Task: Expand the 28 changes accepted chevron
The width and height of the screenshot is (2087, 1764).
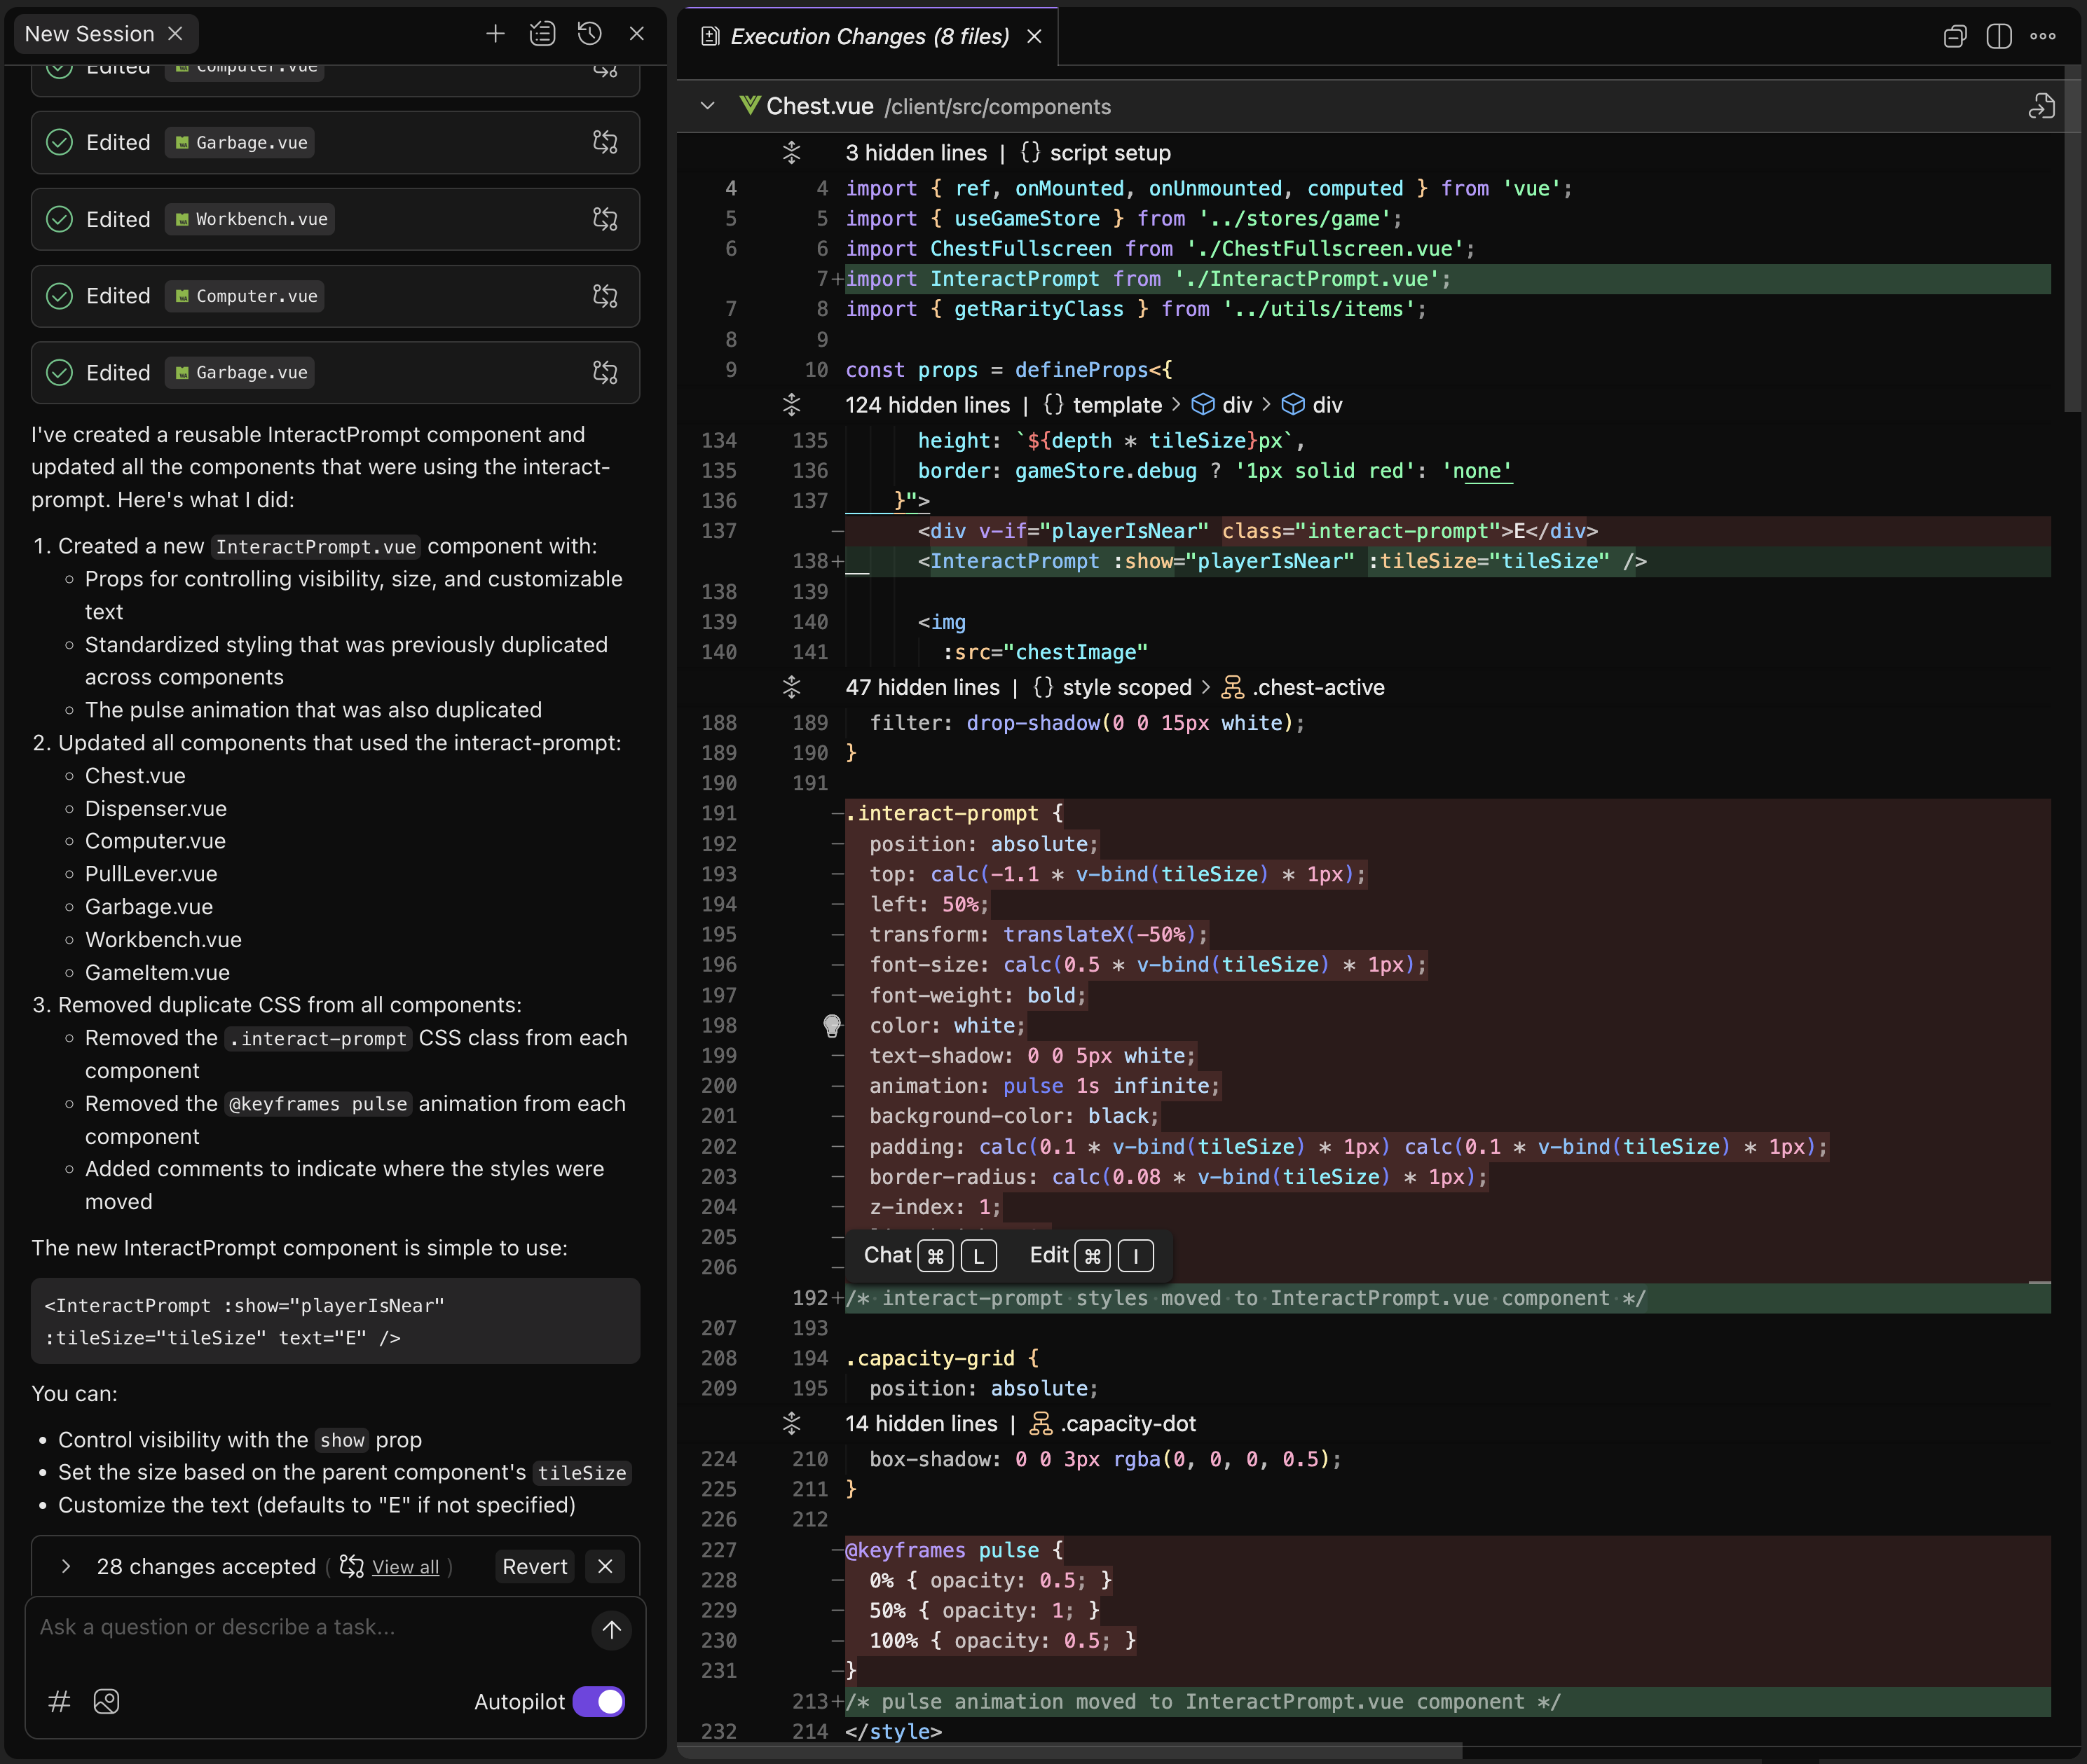Action: click(x=66, y=1566)
